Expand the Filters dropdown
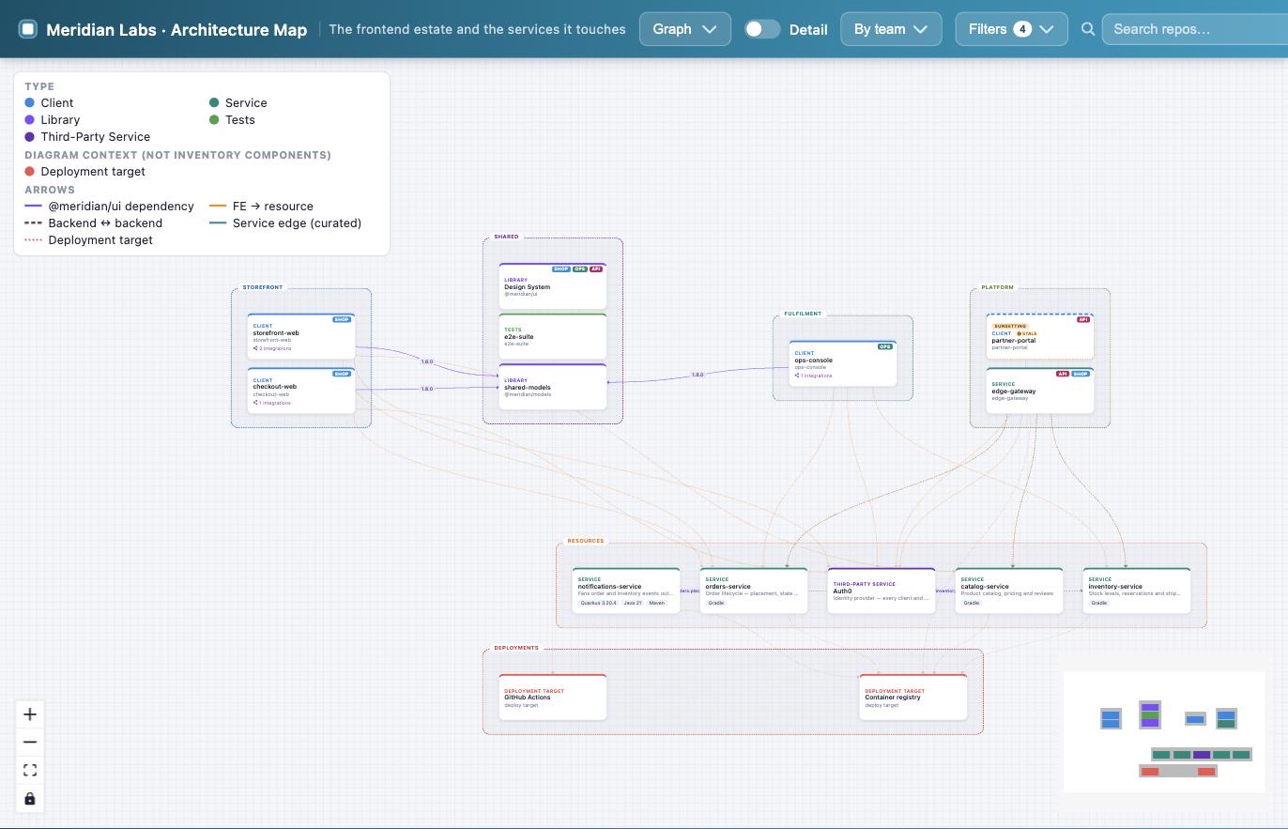This screenshot has width=1288, height=829. [x=1011, y=29]
